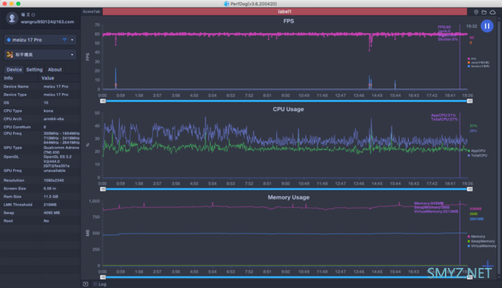This screenshot has width=502, height=288.
Task: Select the SceneTab label
Action: 91,12
